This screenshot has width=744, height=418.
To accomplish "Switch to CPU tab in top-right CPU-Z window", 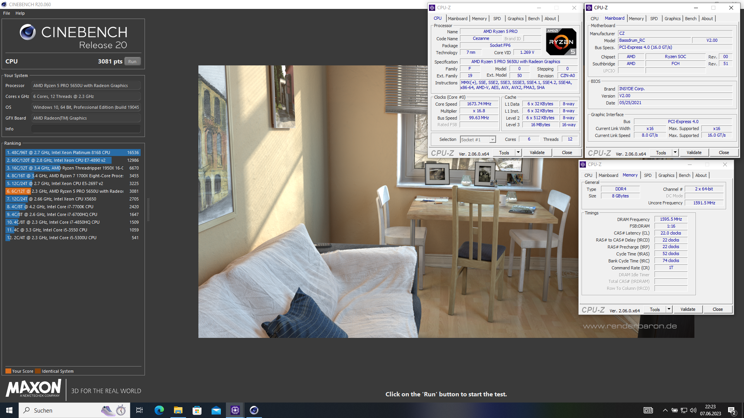I will [594, 19].
